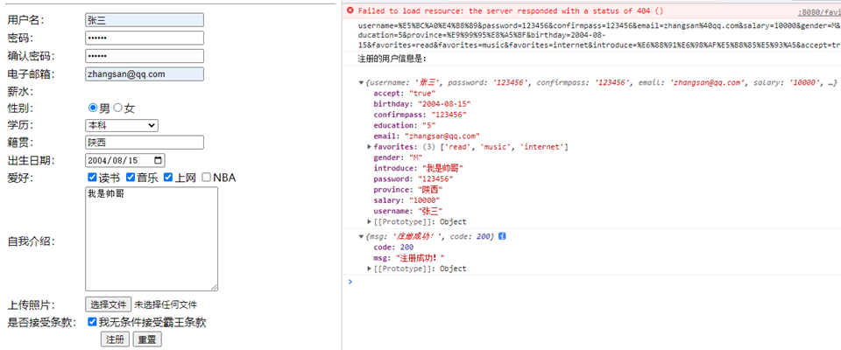Click the 选择文件 upload button

click(x=108, y=304)
